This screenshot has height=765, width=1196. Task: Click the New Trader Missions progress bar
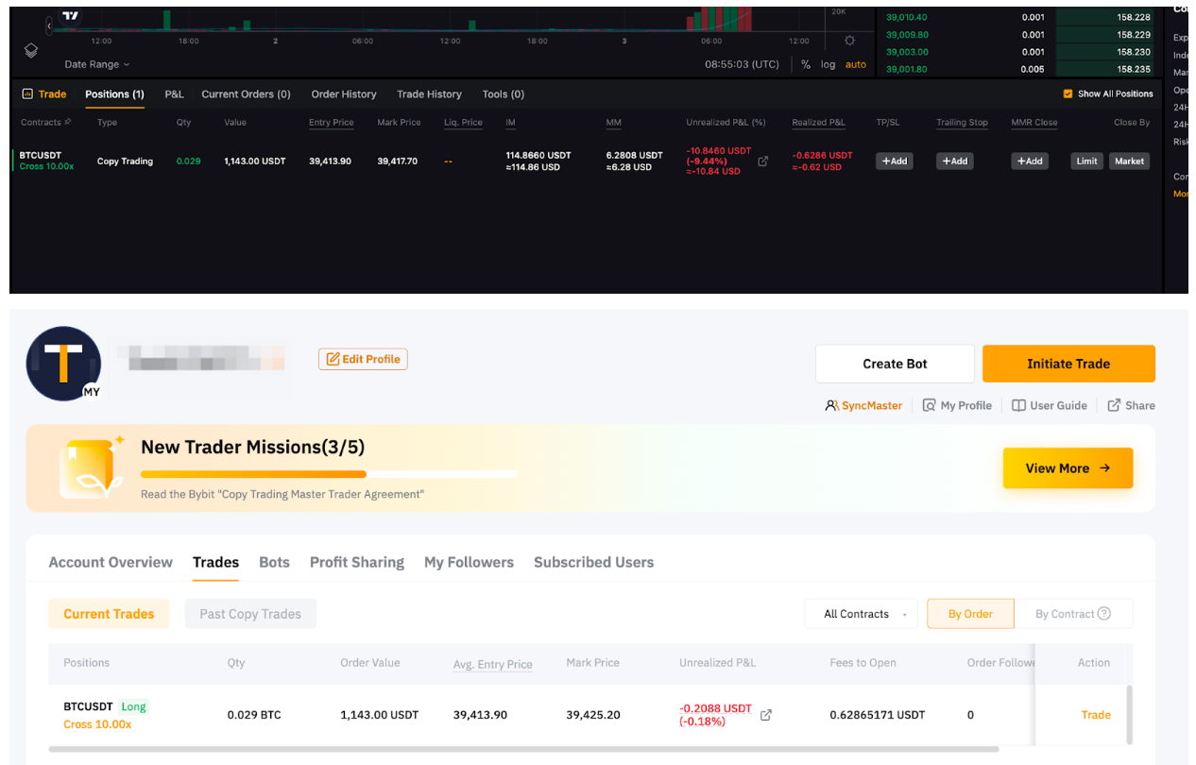(x=329, y=474)
